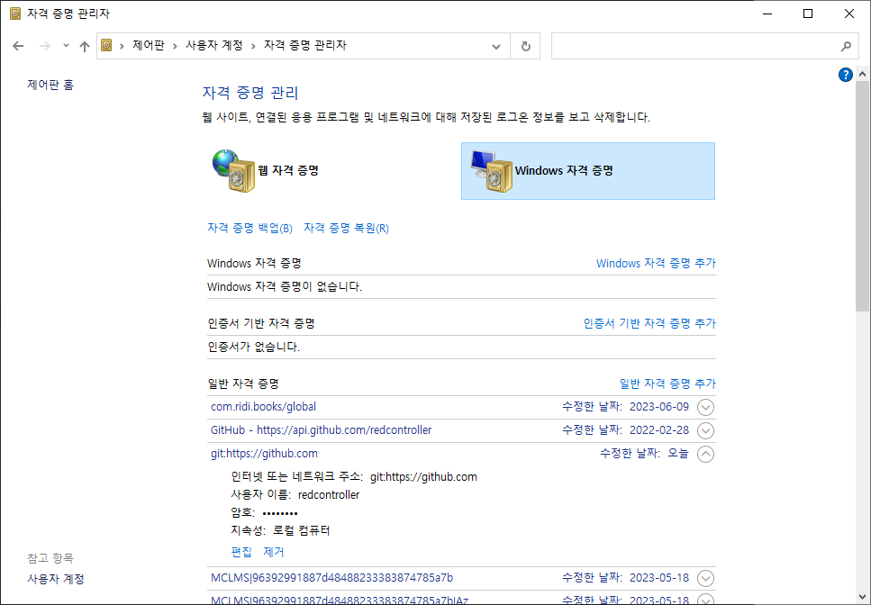Expand MCLMS 785a7b credential chevron
Screen dimensions: 871x605
pyautogui.click(x=705, y=578)
